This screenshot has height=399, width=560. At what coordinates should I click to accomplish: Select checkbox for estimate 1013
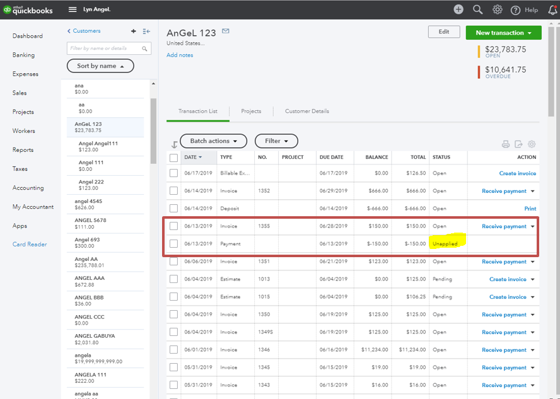pos(173,279)
